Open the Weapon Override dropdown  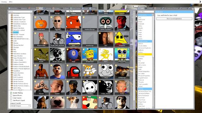(x=20, y=106)
